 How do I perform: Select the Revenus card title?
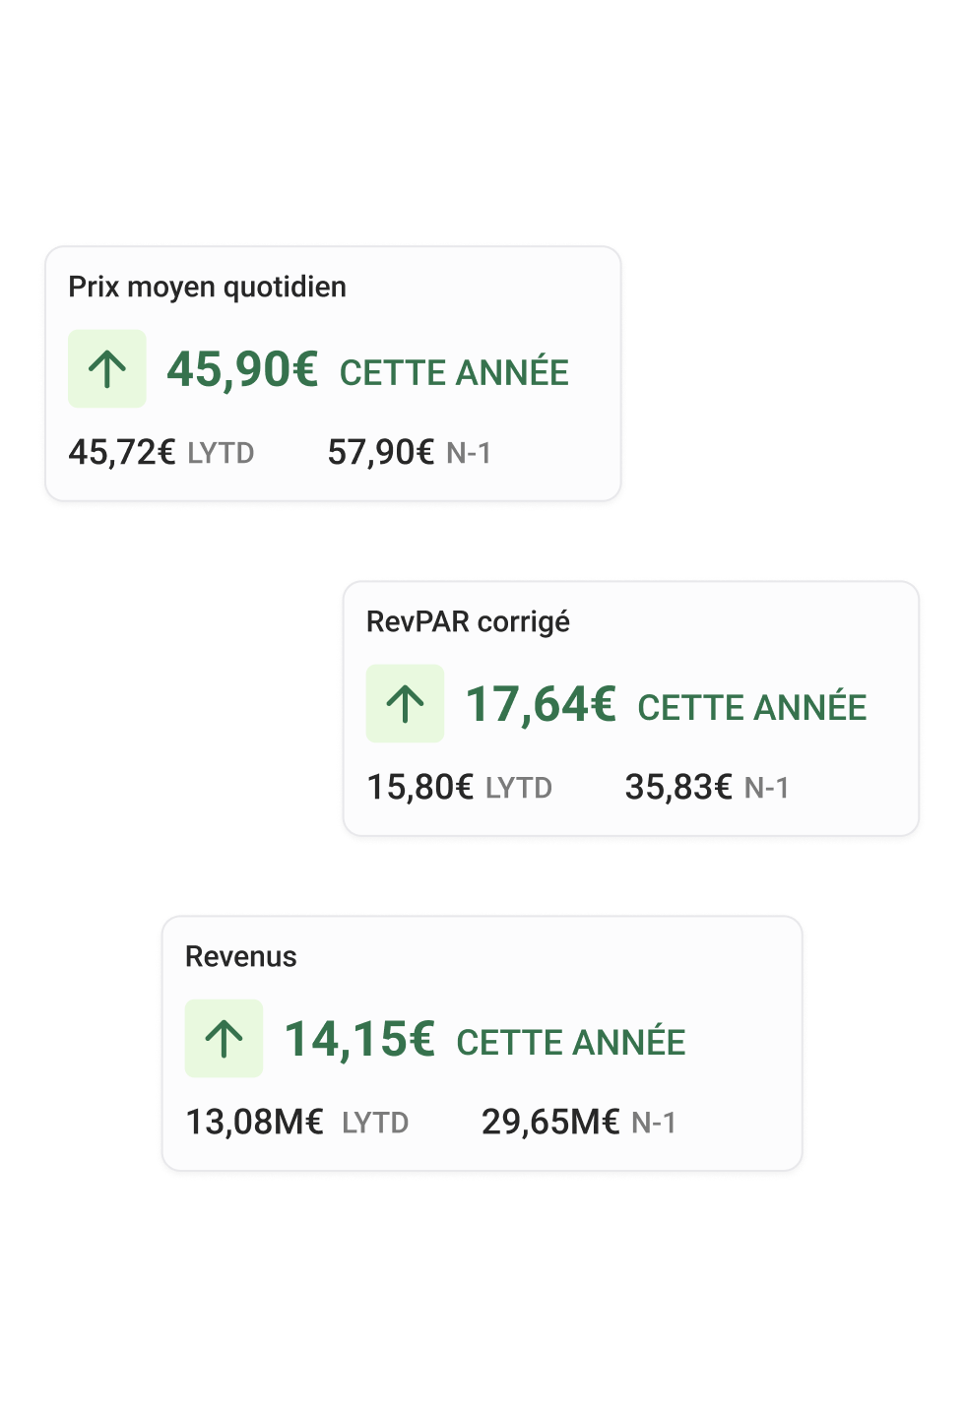click(x=240, y=957)
